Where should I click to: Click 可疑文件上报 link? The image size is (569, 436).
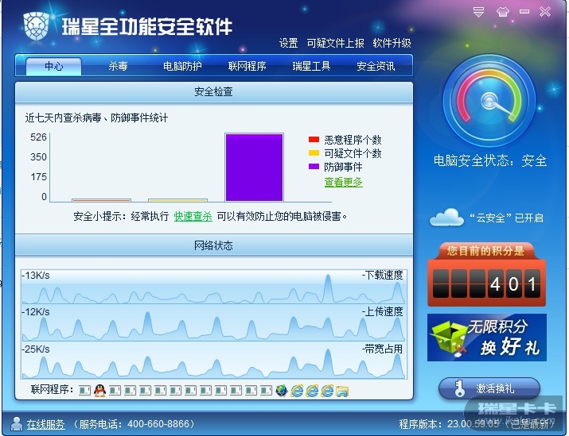[335, 43]
